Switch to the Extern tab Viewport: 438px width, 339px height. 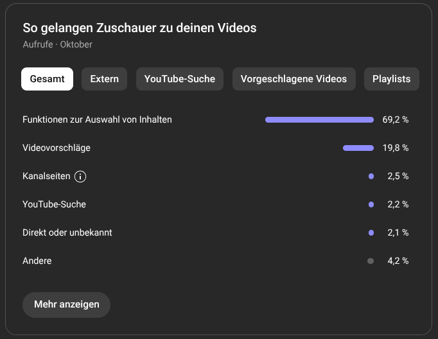(104, 79)
